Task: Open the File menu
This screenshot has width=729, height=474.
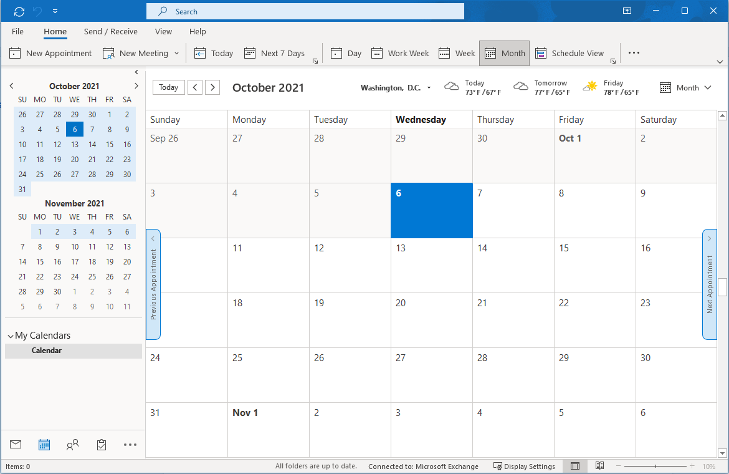Action: click(17, 31)
